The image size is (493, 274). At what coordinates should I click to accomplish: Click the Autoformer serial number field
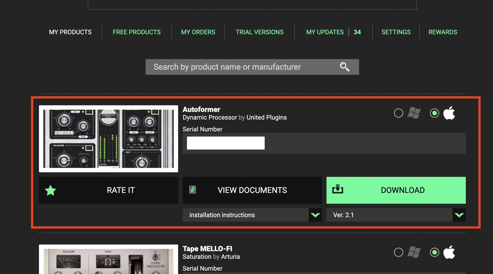pos(324,143)
